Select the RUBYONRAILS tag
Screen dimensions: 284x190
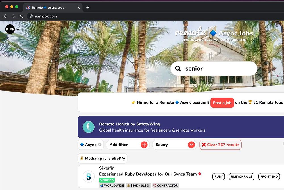click(x=241, y=176)
